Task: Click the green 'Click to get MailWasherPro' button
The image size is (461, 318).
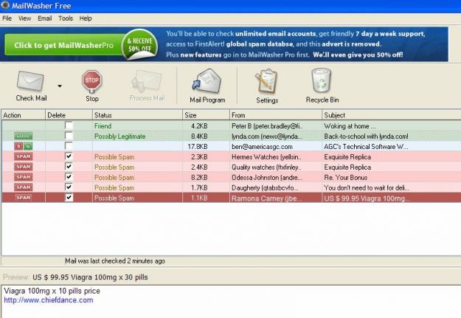Action: point(63,45)
